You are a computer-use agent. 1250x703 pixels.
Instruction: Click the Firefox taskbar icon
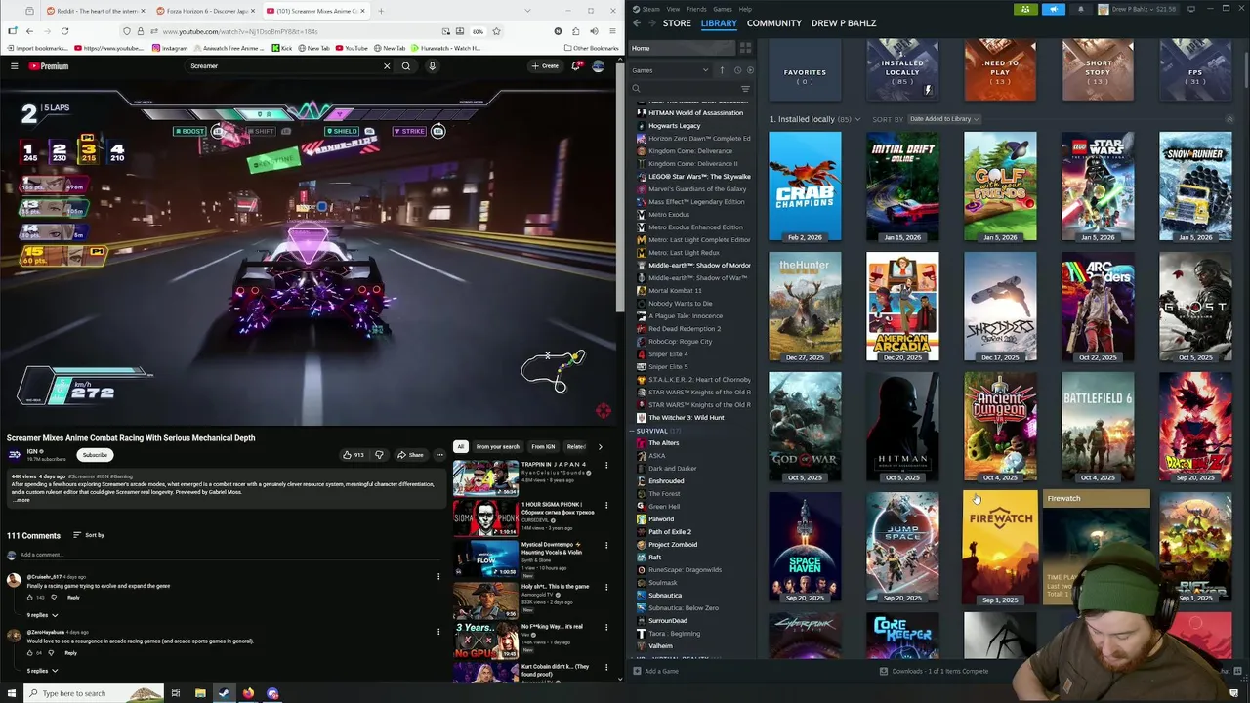248,693
